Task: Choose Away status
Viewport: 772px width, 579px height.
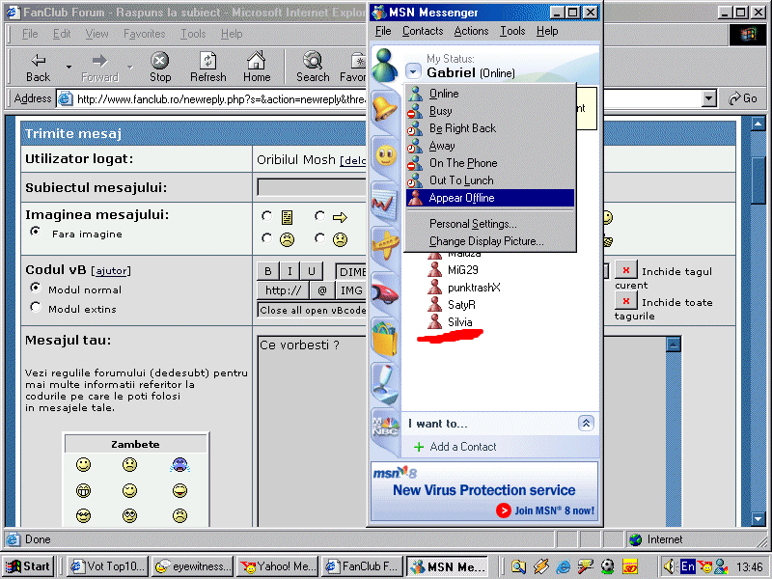Action: (x=490, y=146)
